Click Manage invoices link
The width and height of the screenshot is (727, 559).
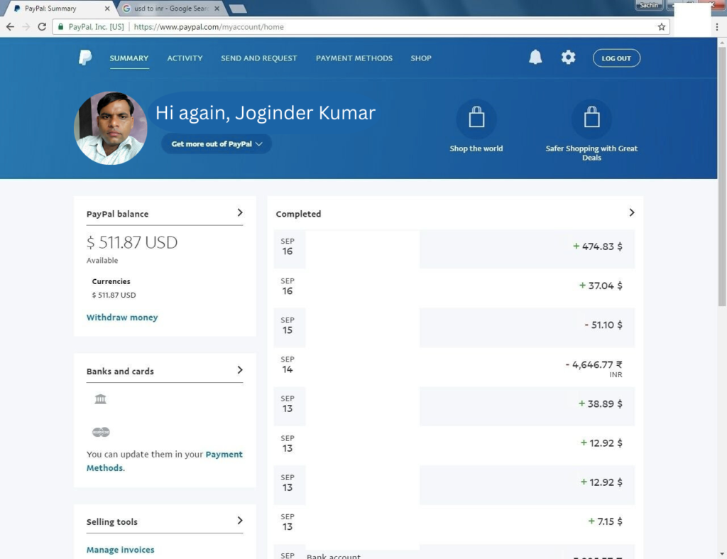[x=120, y=550]
